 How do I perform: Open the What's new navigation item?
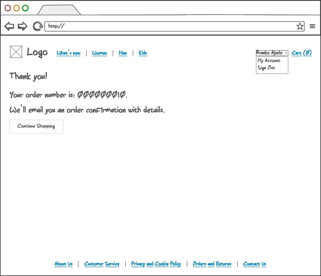pos(68,53)
